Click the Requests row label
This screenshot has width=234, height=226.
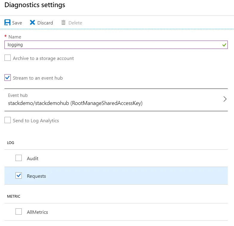tap(36, 176)
